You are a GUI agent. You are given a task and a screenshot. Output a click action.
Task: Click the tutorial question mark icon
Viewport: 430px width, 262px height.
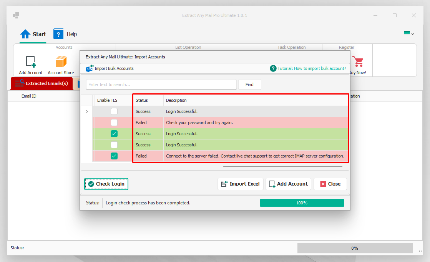pos(273,68)
